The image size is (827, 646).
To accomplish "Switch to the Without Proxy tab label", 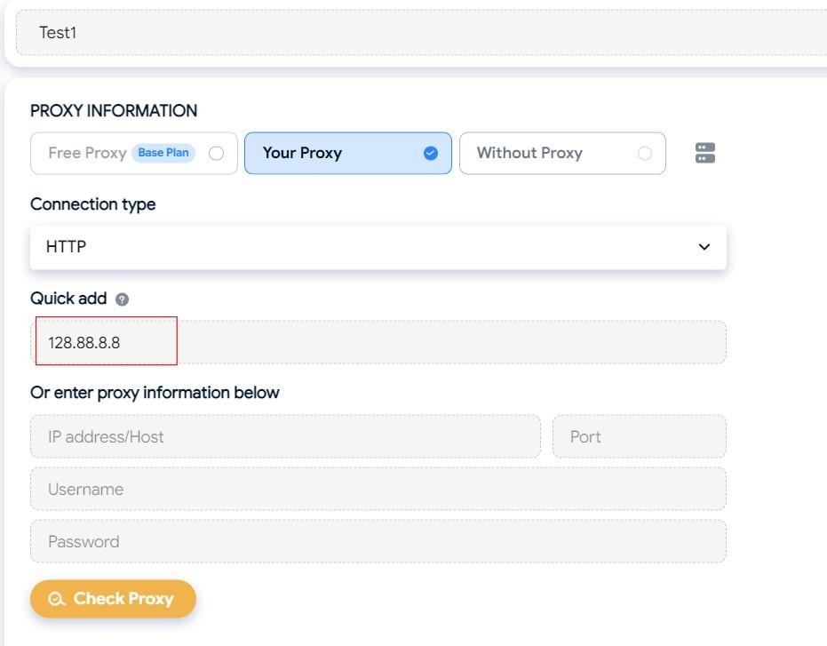I will [x=529, y=153].
